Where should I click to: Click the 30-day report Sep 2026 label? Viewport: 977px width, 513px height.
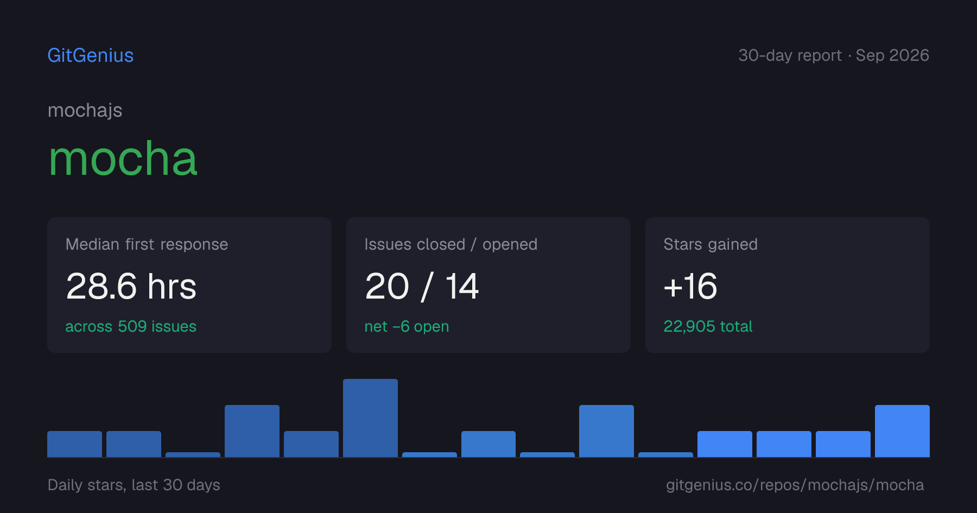(x=834, y=55)
